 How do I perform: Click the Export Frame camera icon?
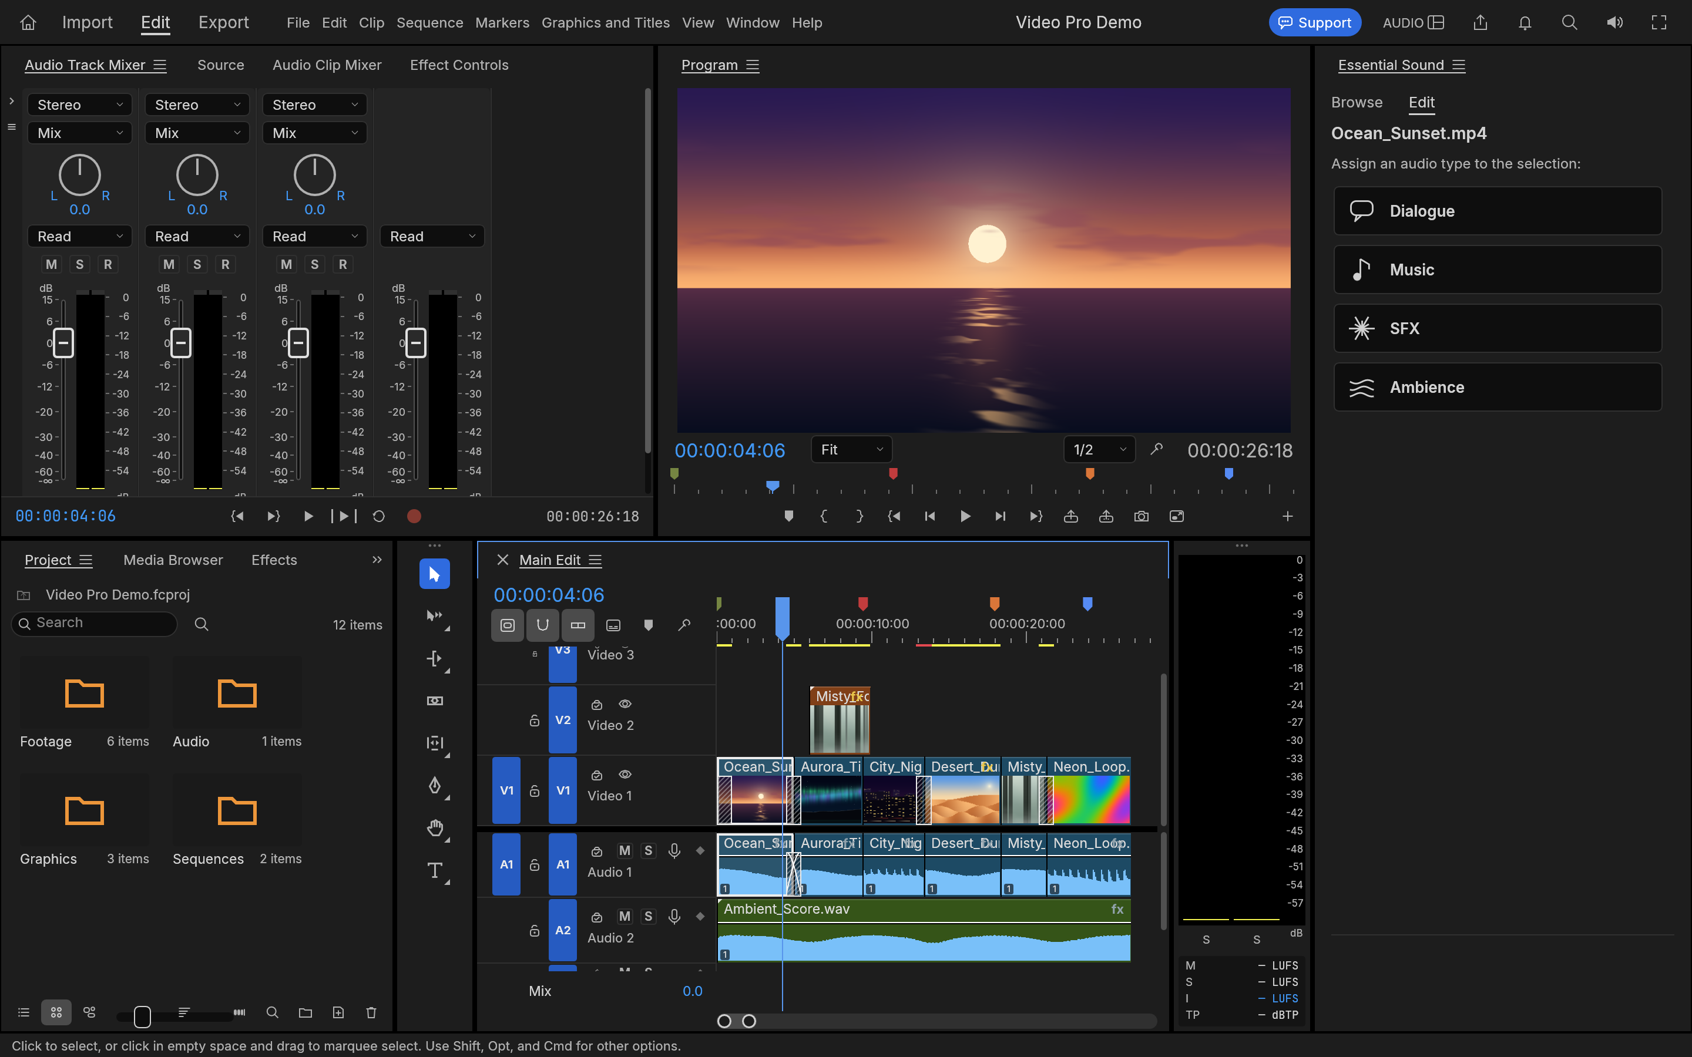pos(1141,516)
